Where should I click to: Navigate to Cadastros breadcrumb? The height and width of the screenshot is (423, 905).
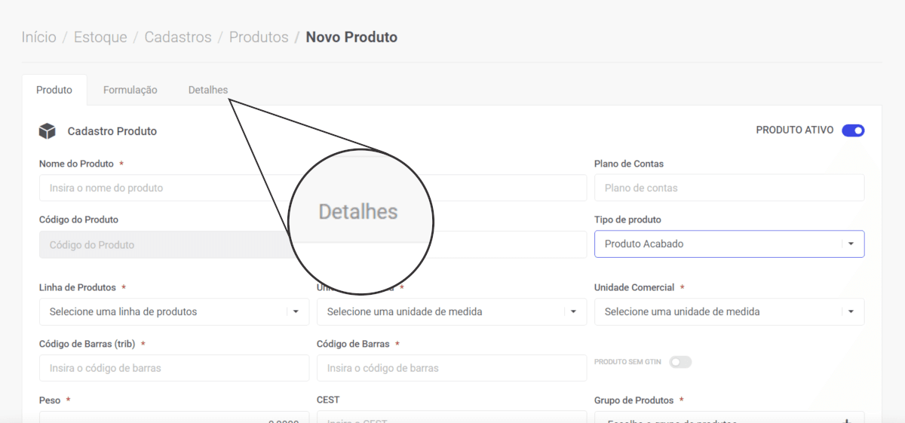click(x=178, y=37)
